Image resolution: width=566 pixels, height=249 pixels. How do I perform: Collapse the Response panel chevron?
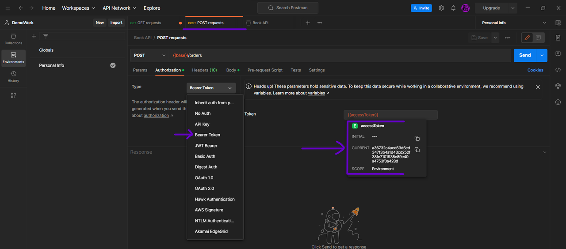click(544, 152)
